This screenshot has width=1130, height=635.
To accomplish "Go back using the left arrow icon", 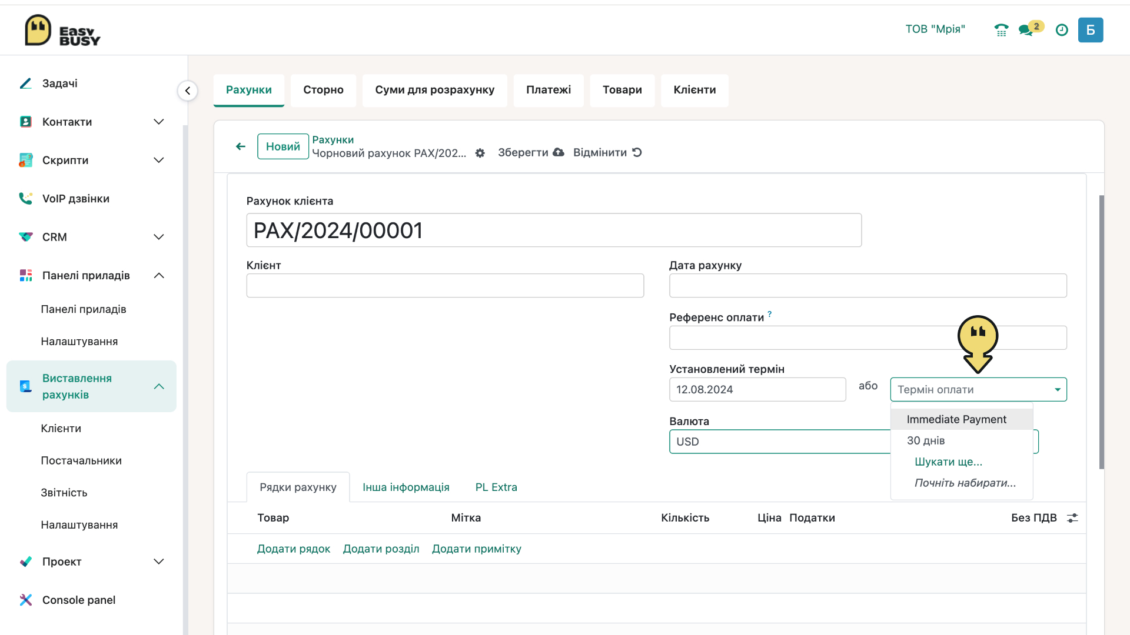I will tap(241, 146).
